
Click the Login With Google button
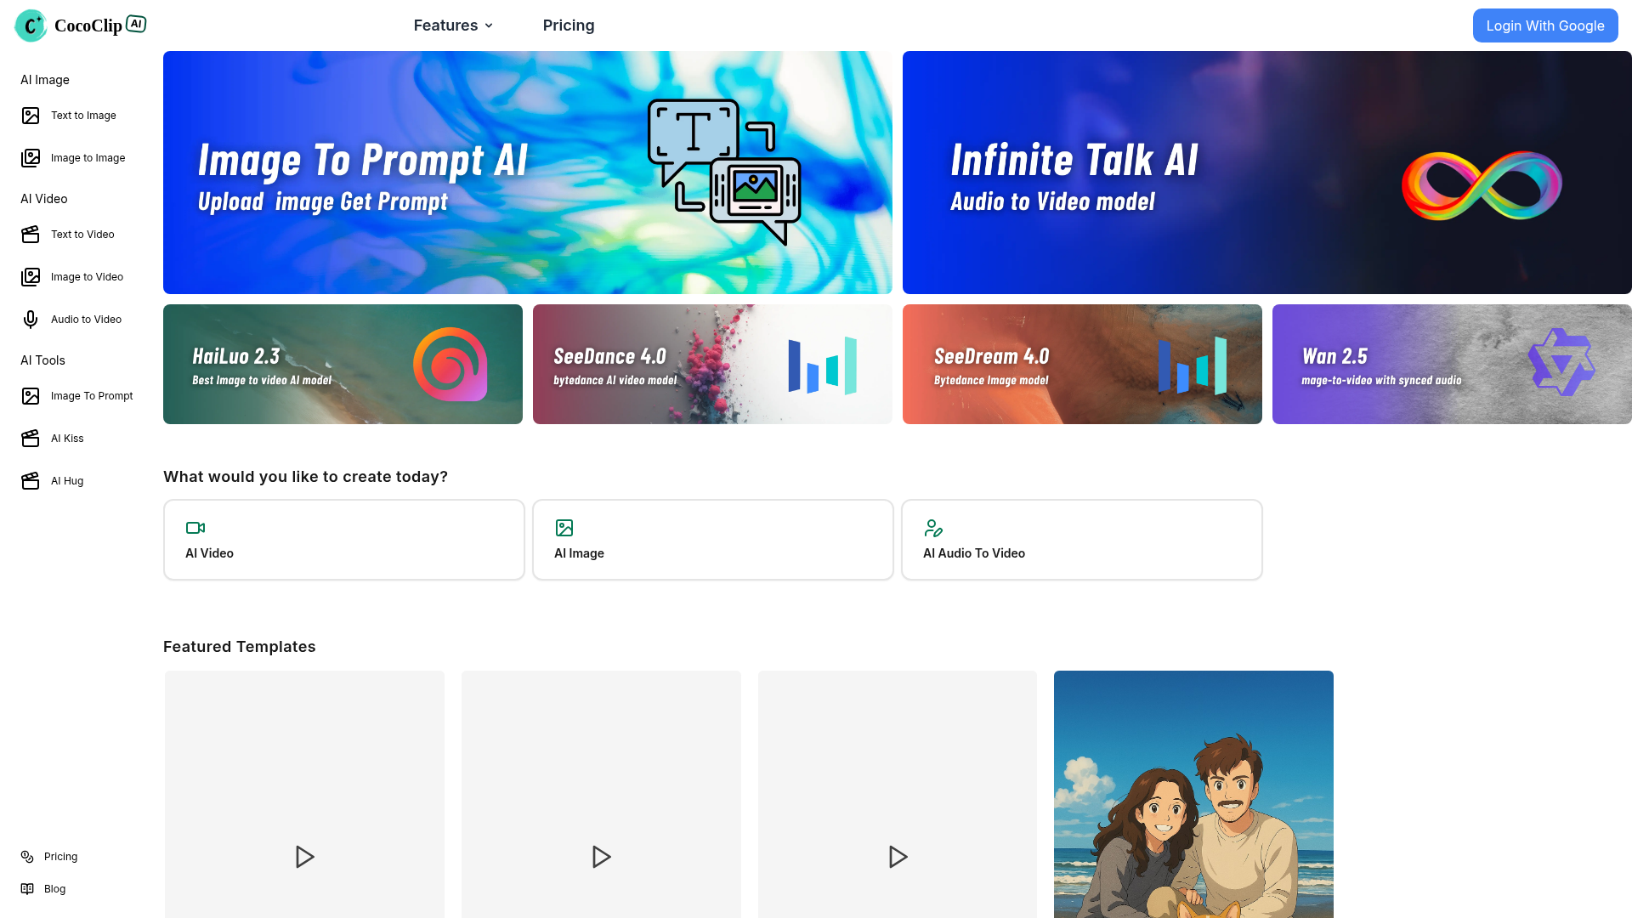tap(1544, 25)
